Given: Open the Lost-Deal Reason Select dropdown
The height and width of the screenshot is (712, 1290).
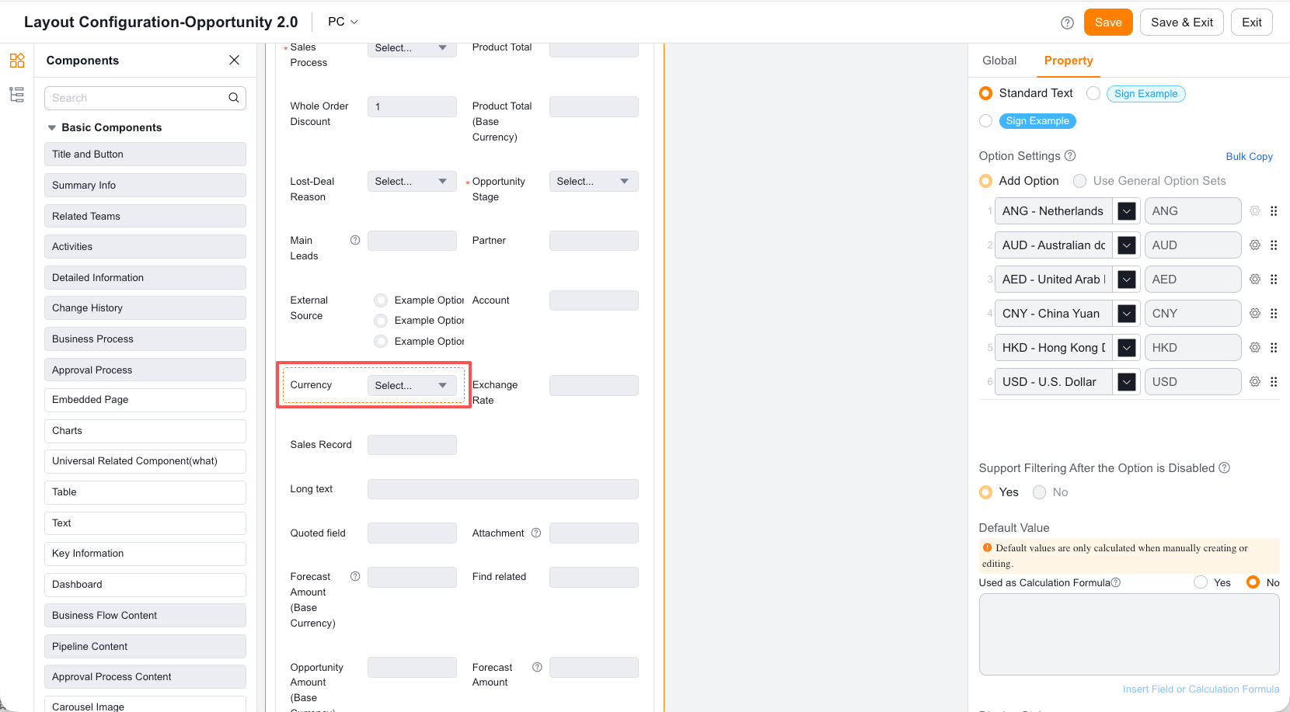Looking at the screenshot, I should click(412, 181).
